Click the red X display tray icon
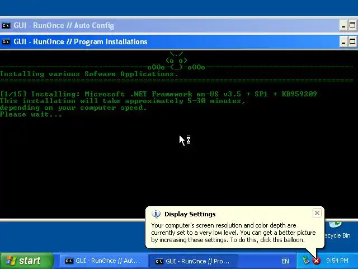Screen dimensions: 358x269 pyautogui.click(x=317, y=261)
